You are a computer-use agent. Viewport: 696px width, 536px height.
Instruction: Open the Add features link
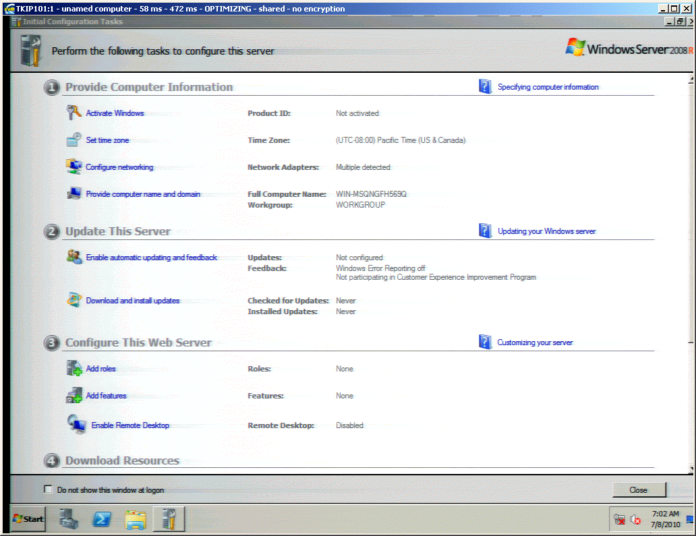pyautogui.click(x=106, y=396)
